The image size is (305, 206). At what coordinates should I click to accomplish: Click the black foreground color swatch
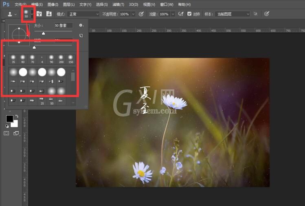pyautogui.click(x=9, y=118)
